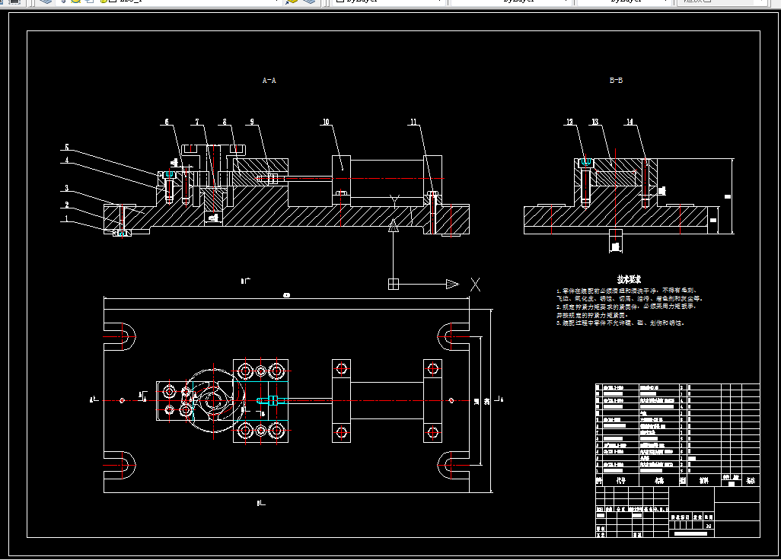This screenshot has width=781, height=560.
Task: Pick balloon number 12 in B-B view
Action: point(570,122)
